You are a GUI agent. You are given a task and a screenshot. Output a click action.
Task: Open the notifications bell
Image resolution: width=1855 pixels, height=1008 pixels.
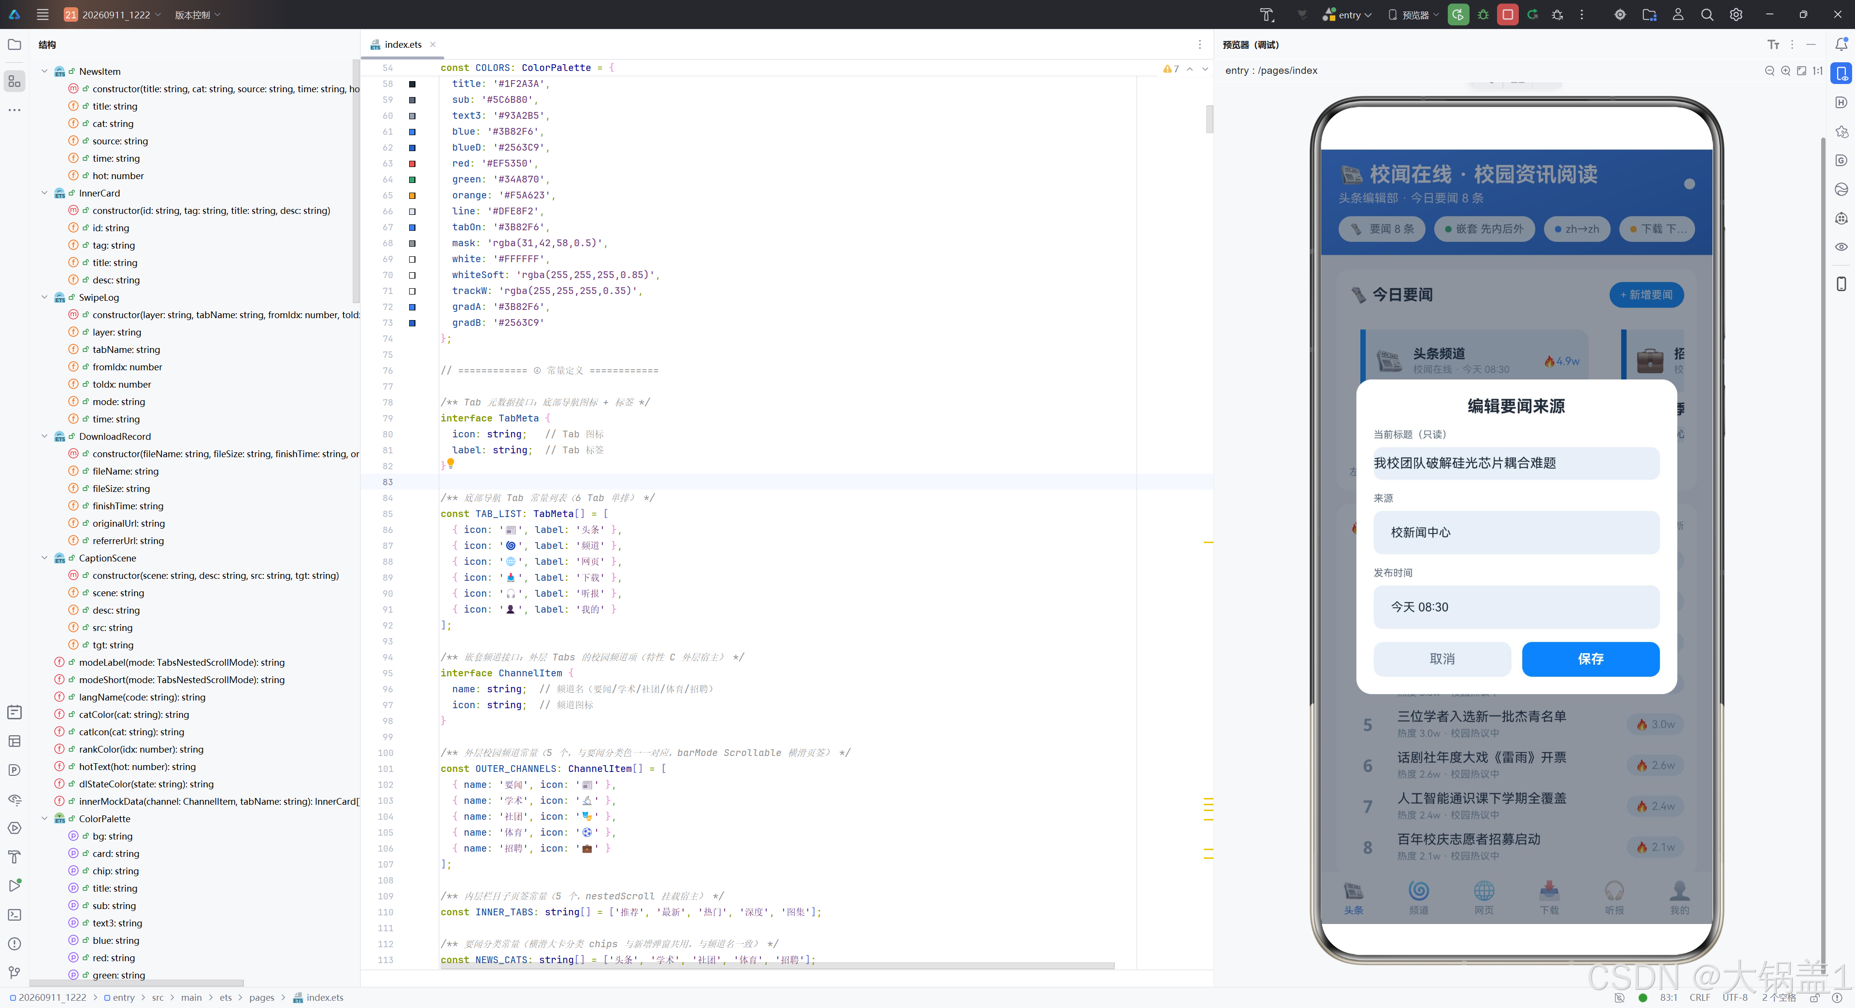pyautogui.click(x=1841, y=44)
